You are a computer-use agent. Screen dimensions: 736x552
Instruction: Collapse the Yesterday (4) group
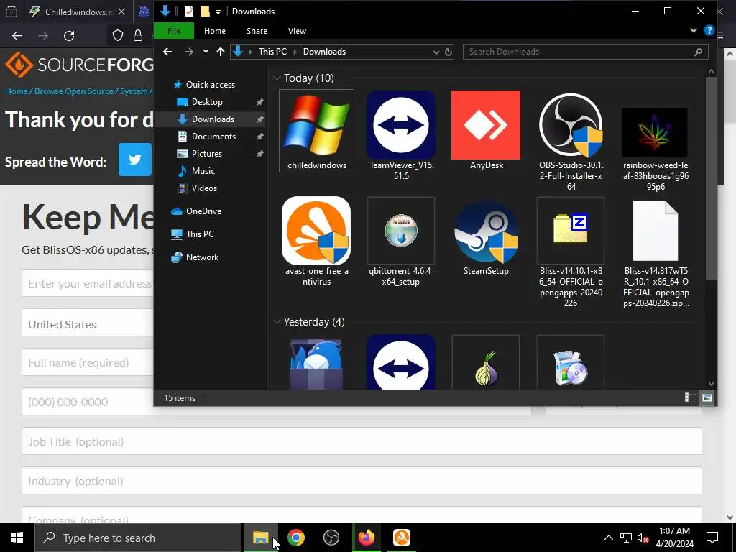click(277, 321)
